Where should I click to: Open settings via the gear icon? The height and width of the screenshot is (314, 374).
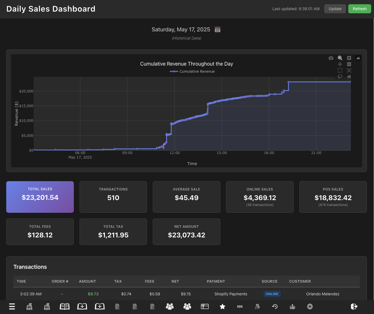(x=310, y=306)
